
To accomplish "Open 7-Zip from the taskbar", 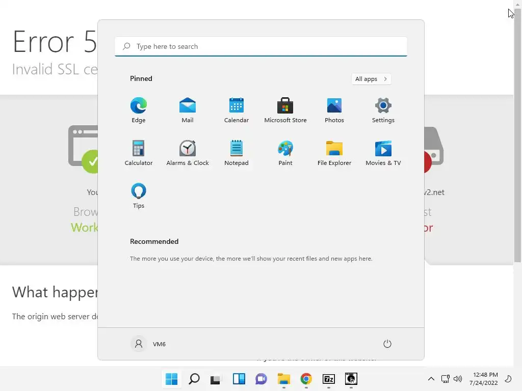I will point(329,379).
